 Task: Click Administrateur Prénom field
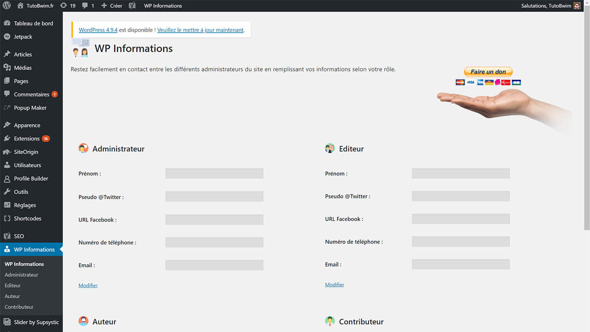(214, 173)
